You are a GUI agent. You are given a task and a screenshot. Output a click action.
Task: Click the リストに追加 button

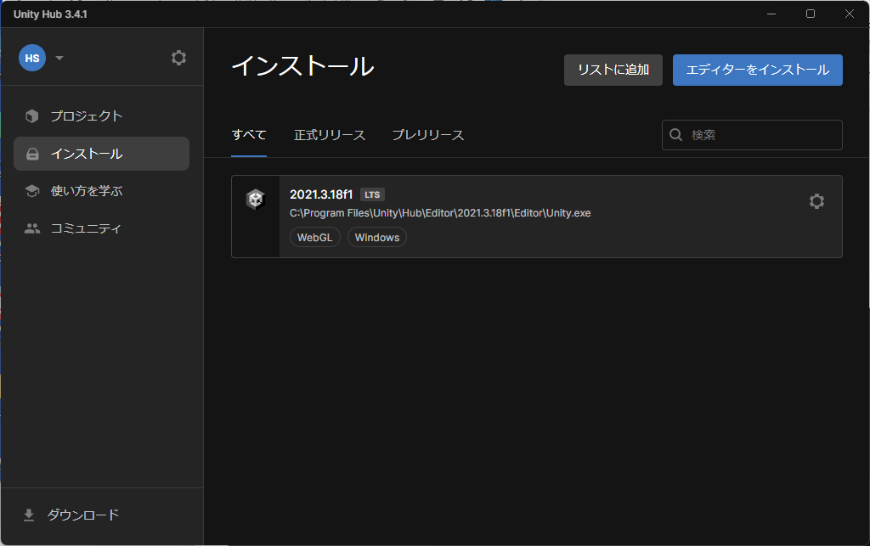[613, 70]
